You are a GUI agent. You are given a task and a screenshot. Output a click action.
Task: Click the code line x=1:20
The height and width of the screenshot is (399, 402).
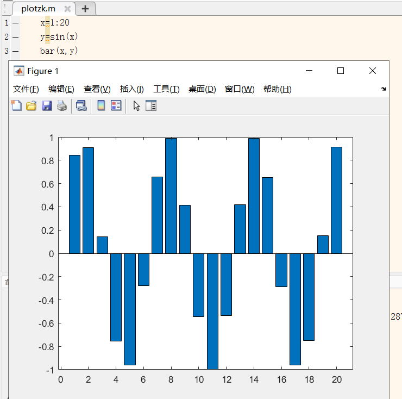coord(55,23)
